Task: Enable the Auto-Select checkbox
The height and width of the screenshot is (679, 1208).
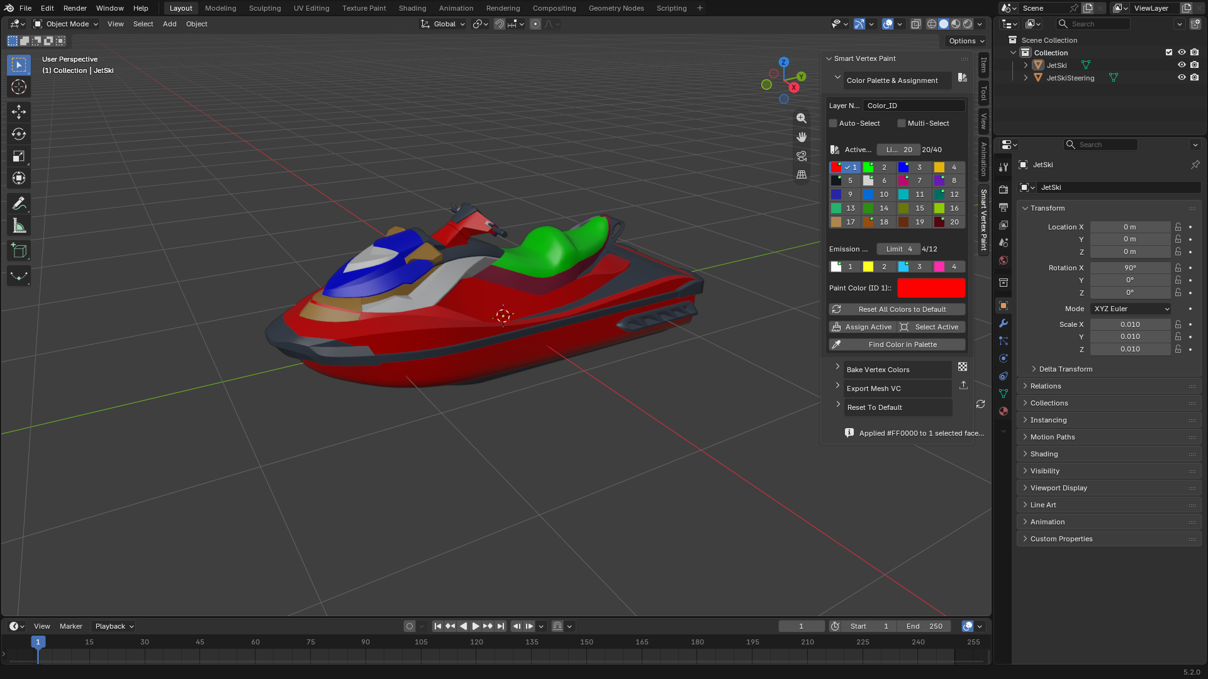Action: click(833, 123)
